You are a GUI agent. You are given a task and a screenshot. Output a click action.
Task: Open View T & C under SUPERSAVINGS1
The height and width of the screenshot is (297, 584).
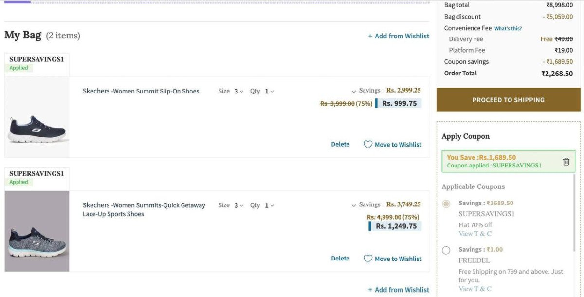475,234
